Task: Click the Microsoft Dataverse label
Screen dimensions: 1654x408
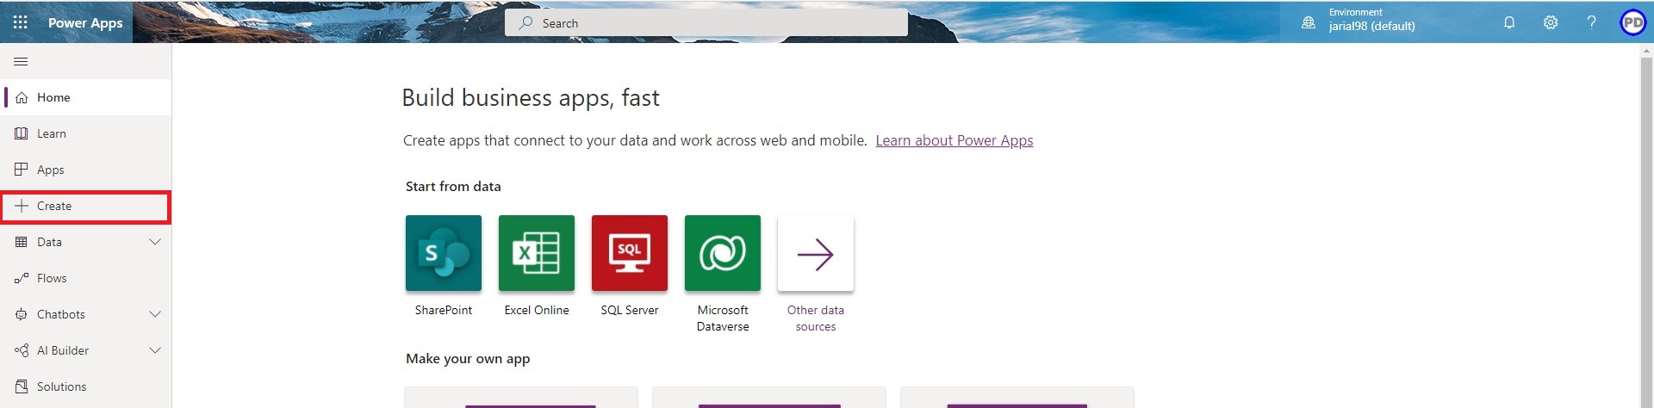Action: click(x=723, y=318)
